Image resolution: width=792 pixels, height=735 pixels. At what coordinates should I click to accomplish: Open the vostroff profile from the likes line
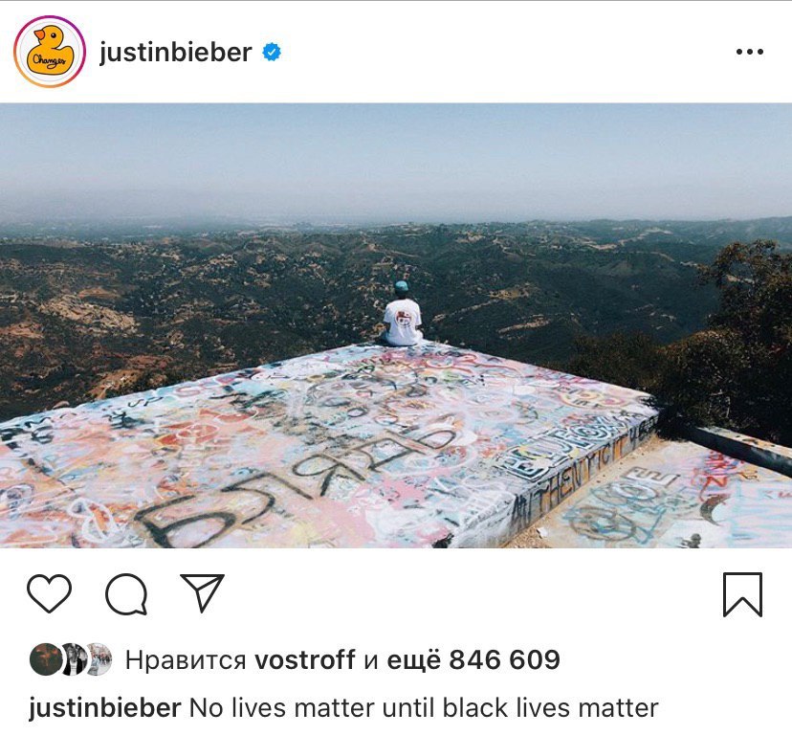tap(304, 659)
